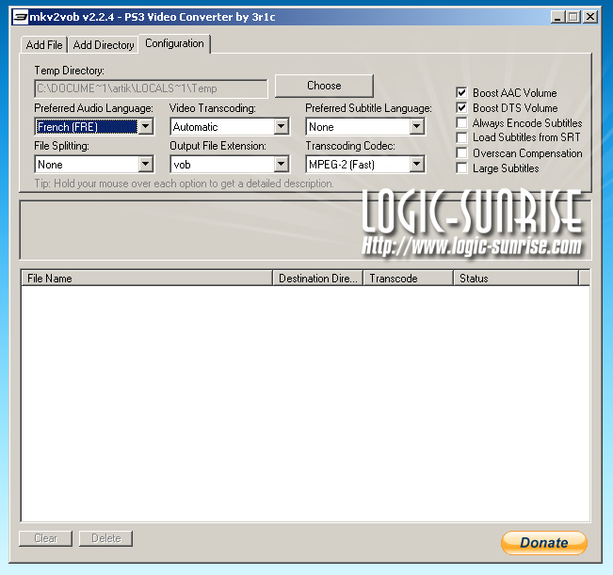Toggle the Boost AAC Volume checkbox
Viewport: 613px width, 575px height.
pyautogui.click(x=461, y=93)
